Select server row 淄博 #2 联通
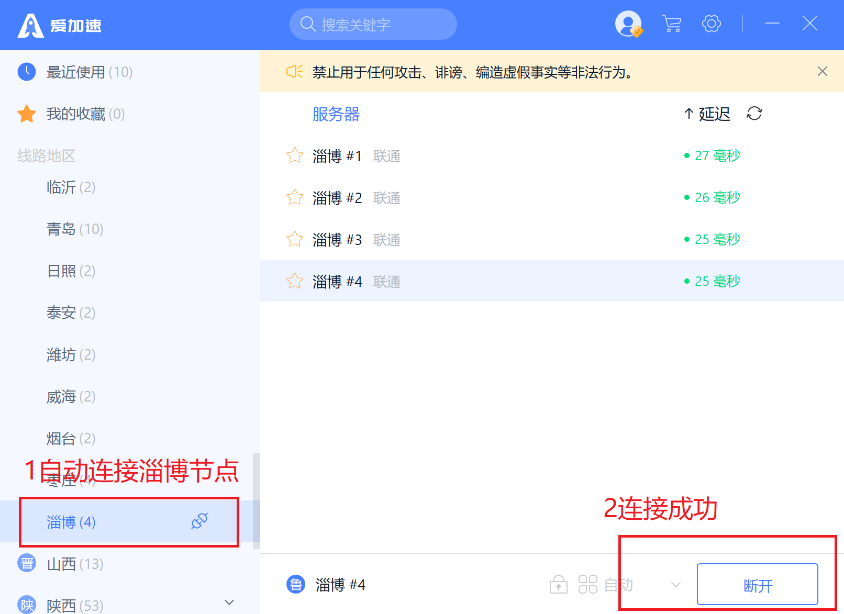The height and width of the screenshot is (614, 844). click(x=552, y=197)
